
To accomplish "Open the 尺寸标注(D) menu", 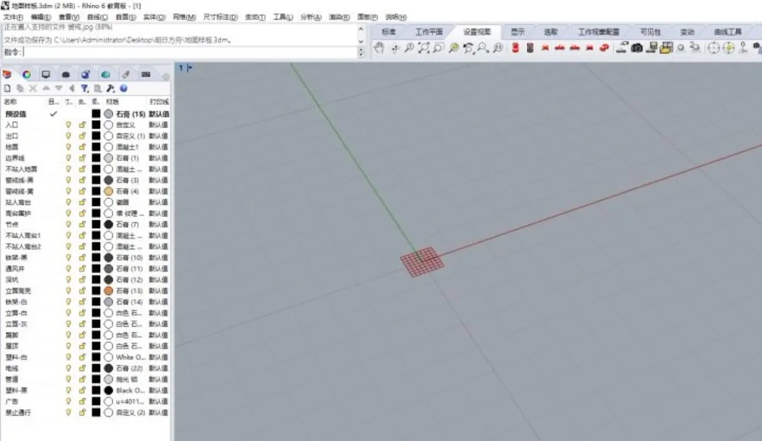I will 221,17.
